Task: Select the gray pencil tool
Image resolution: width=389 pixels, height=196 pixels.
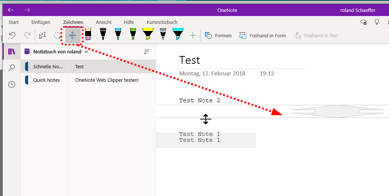Action: (163, 34)
